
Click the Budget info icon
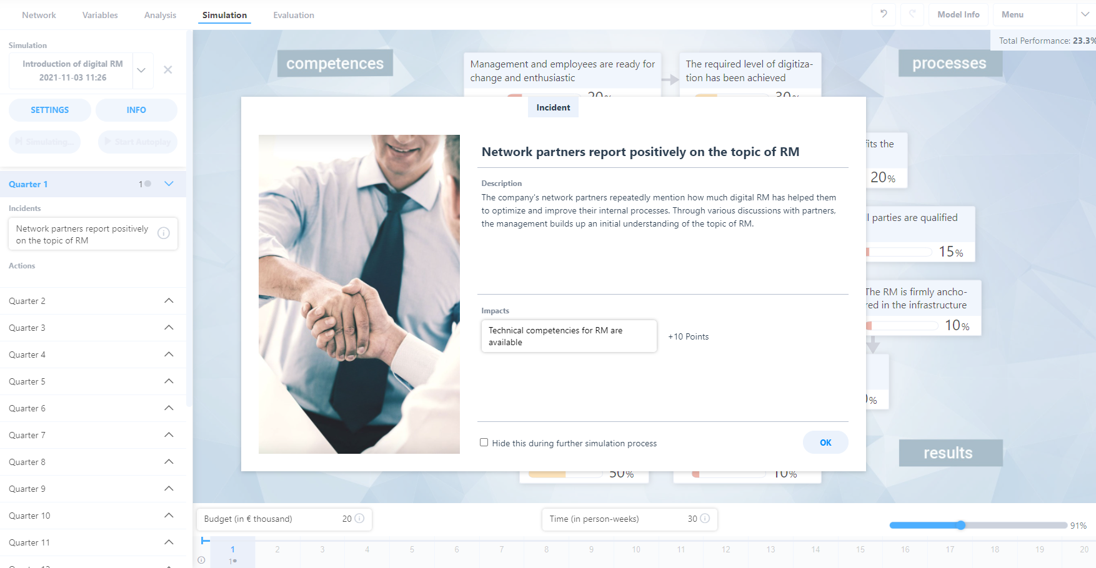tap(360, 519)
